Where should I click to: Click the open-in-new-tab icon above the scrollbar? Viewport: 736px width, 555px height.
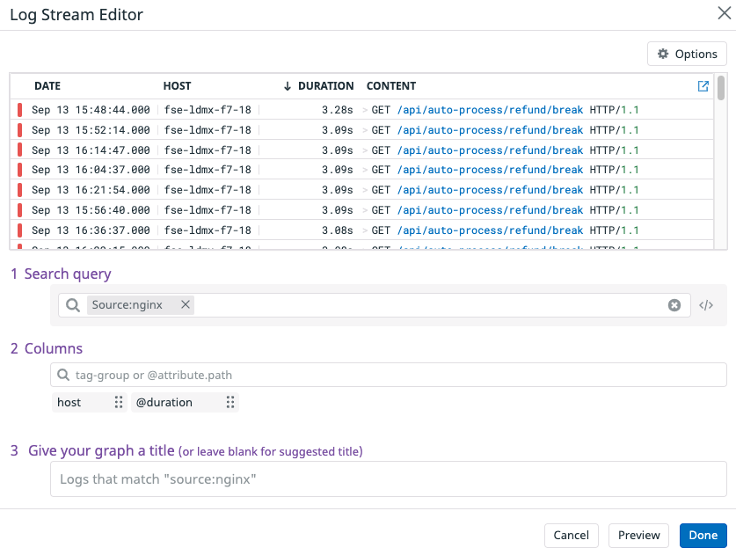coord(703,85)
